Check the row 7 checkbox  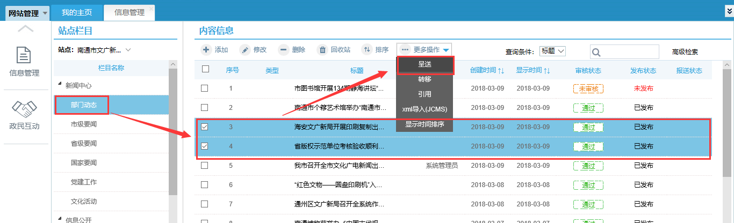pos(205,204)
